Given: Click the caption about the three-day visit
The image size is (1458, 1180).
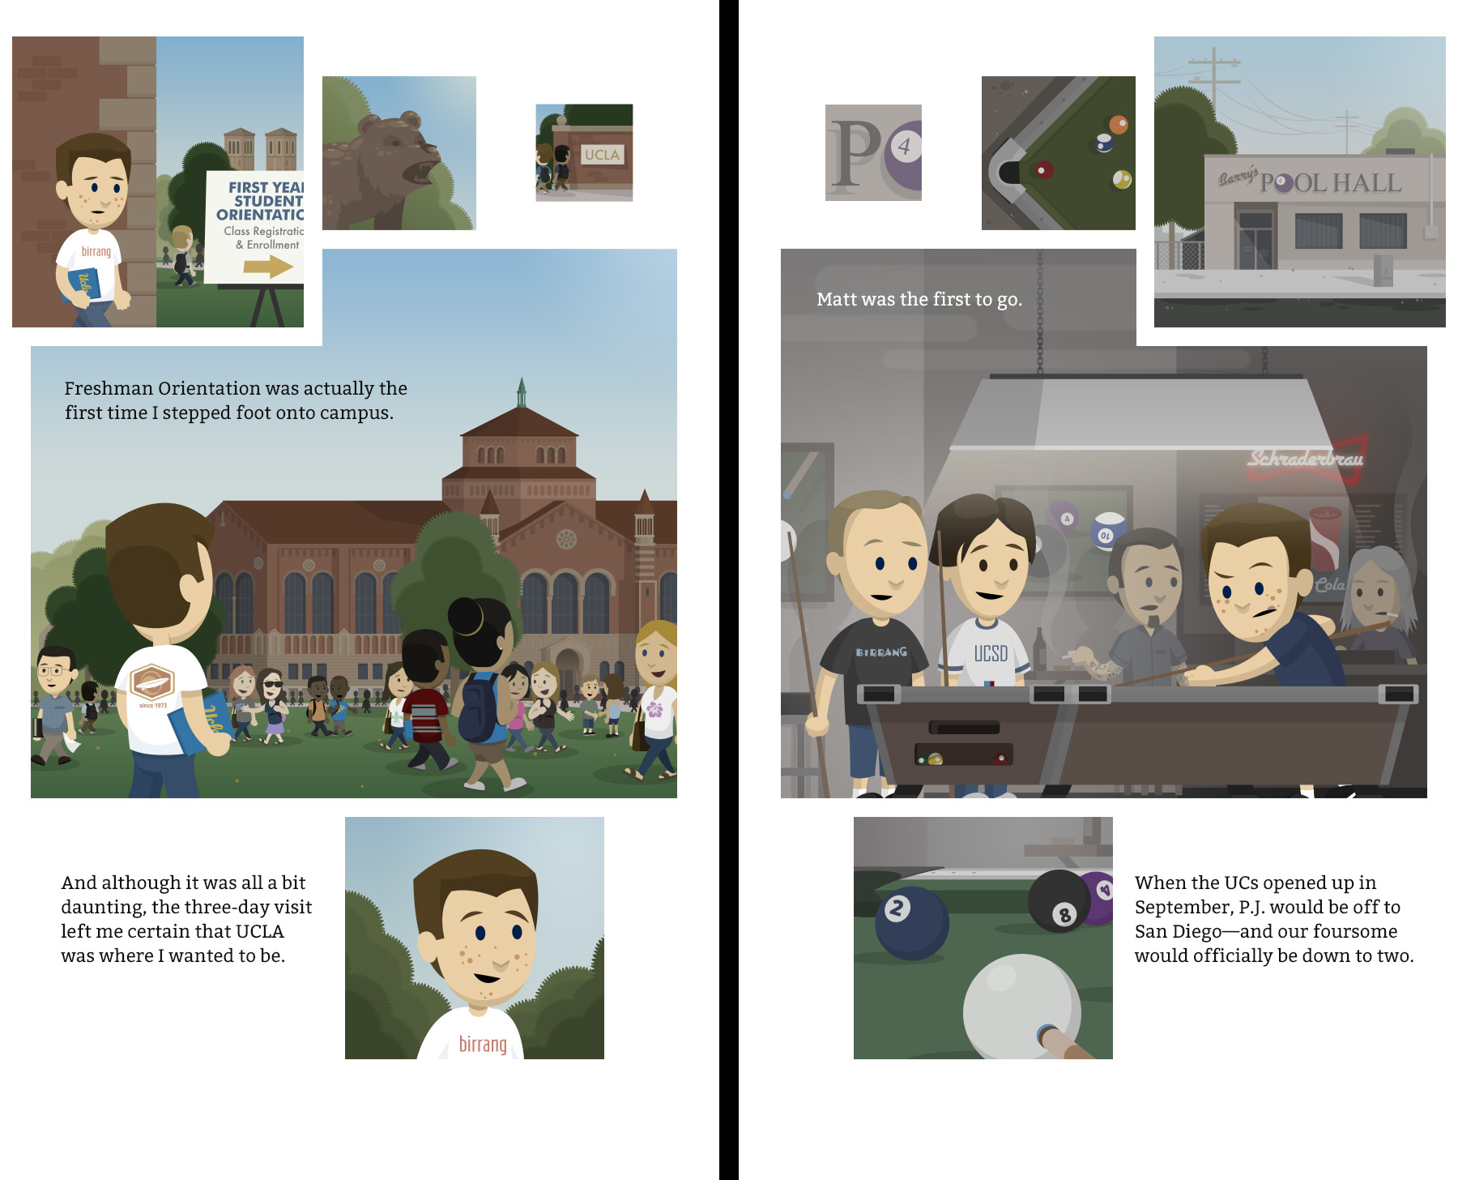Looking at the screenshot, I should (x=185, y=919).
